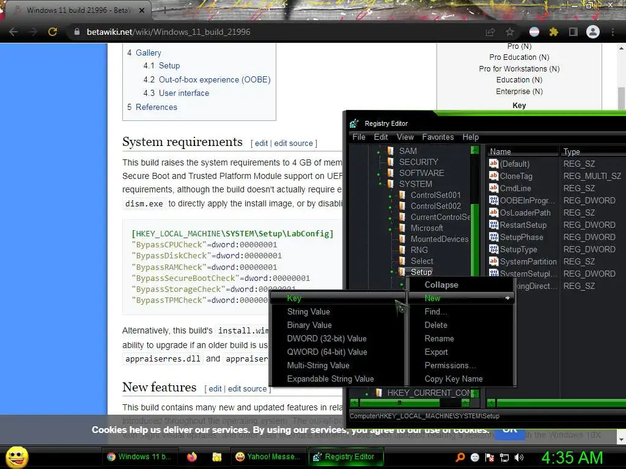626x469 pixels.
Task: Expand the ControlSet001 node
Action: click(x=391, y=196)
